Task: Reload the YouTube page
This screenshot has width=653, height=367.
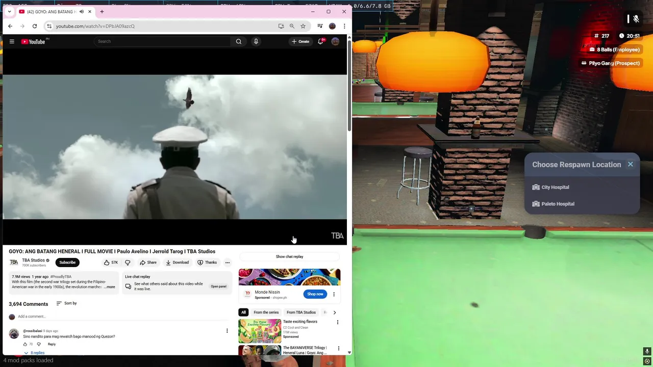Action: [35, 26]
